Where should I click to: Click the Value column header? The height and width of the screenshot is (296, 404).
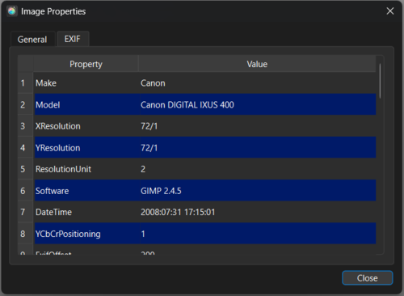click(x=257, y=64)
